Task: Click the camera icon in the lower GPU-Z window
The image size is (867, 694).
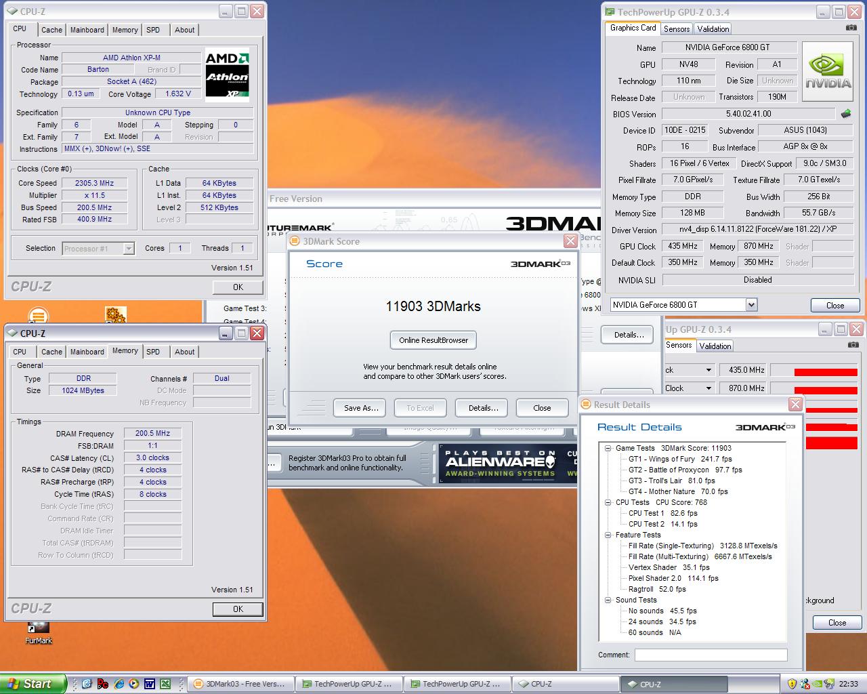Action: [x=853, y=345]
